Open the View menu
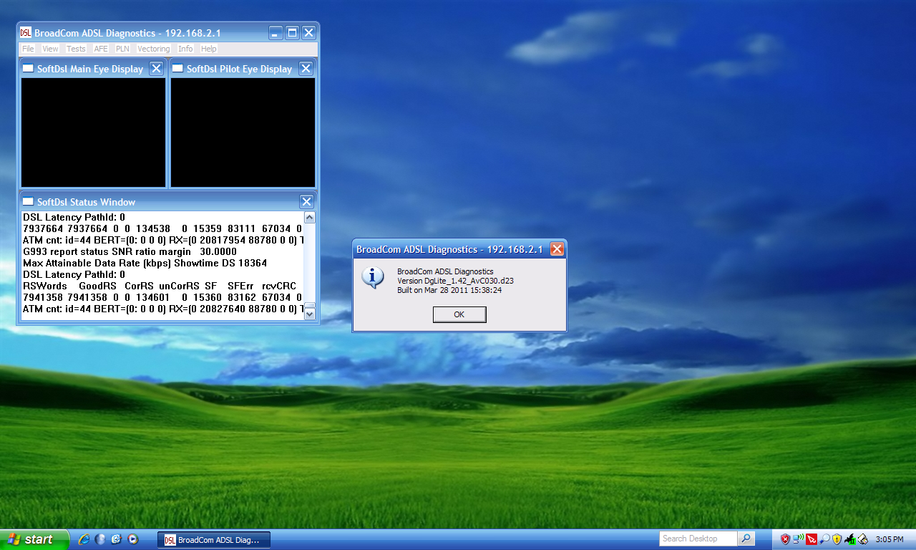Screen dimensions: 916x550 click(x=50, y=49)
